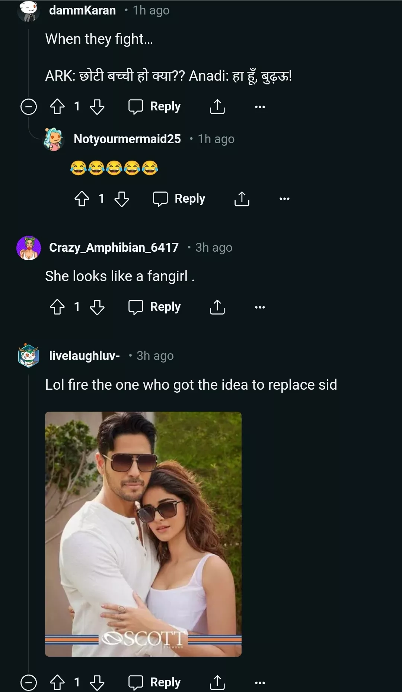The image size is (402, 692).
Task: Upvote Crazy_Amphibian_6417's comment
Action: coord(57,307)
